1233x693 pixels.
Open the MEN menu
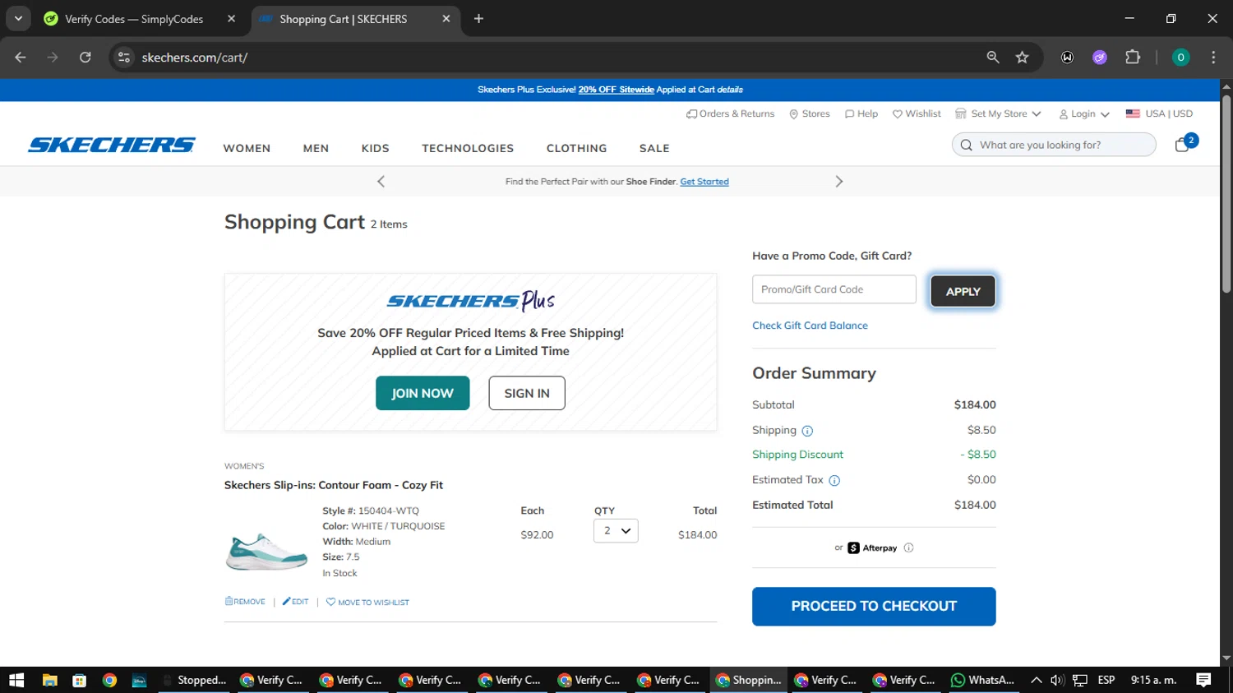pyautogui.click(x=316, y=149)
